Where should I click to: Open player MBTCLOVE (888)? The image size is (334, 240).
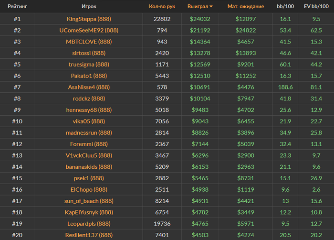tap(89, 42)
